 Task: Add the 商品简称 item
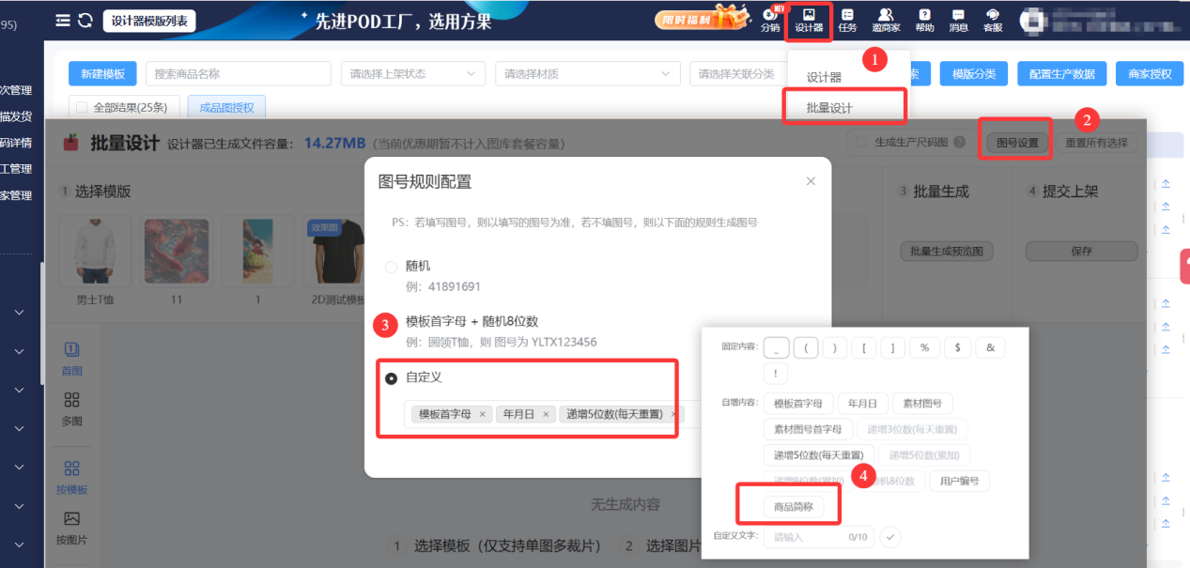click(x=793, y=507)
